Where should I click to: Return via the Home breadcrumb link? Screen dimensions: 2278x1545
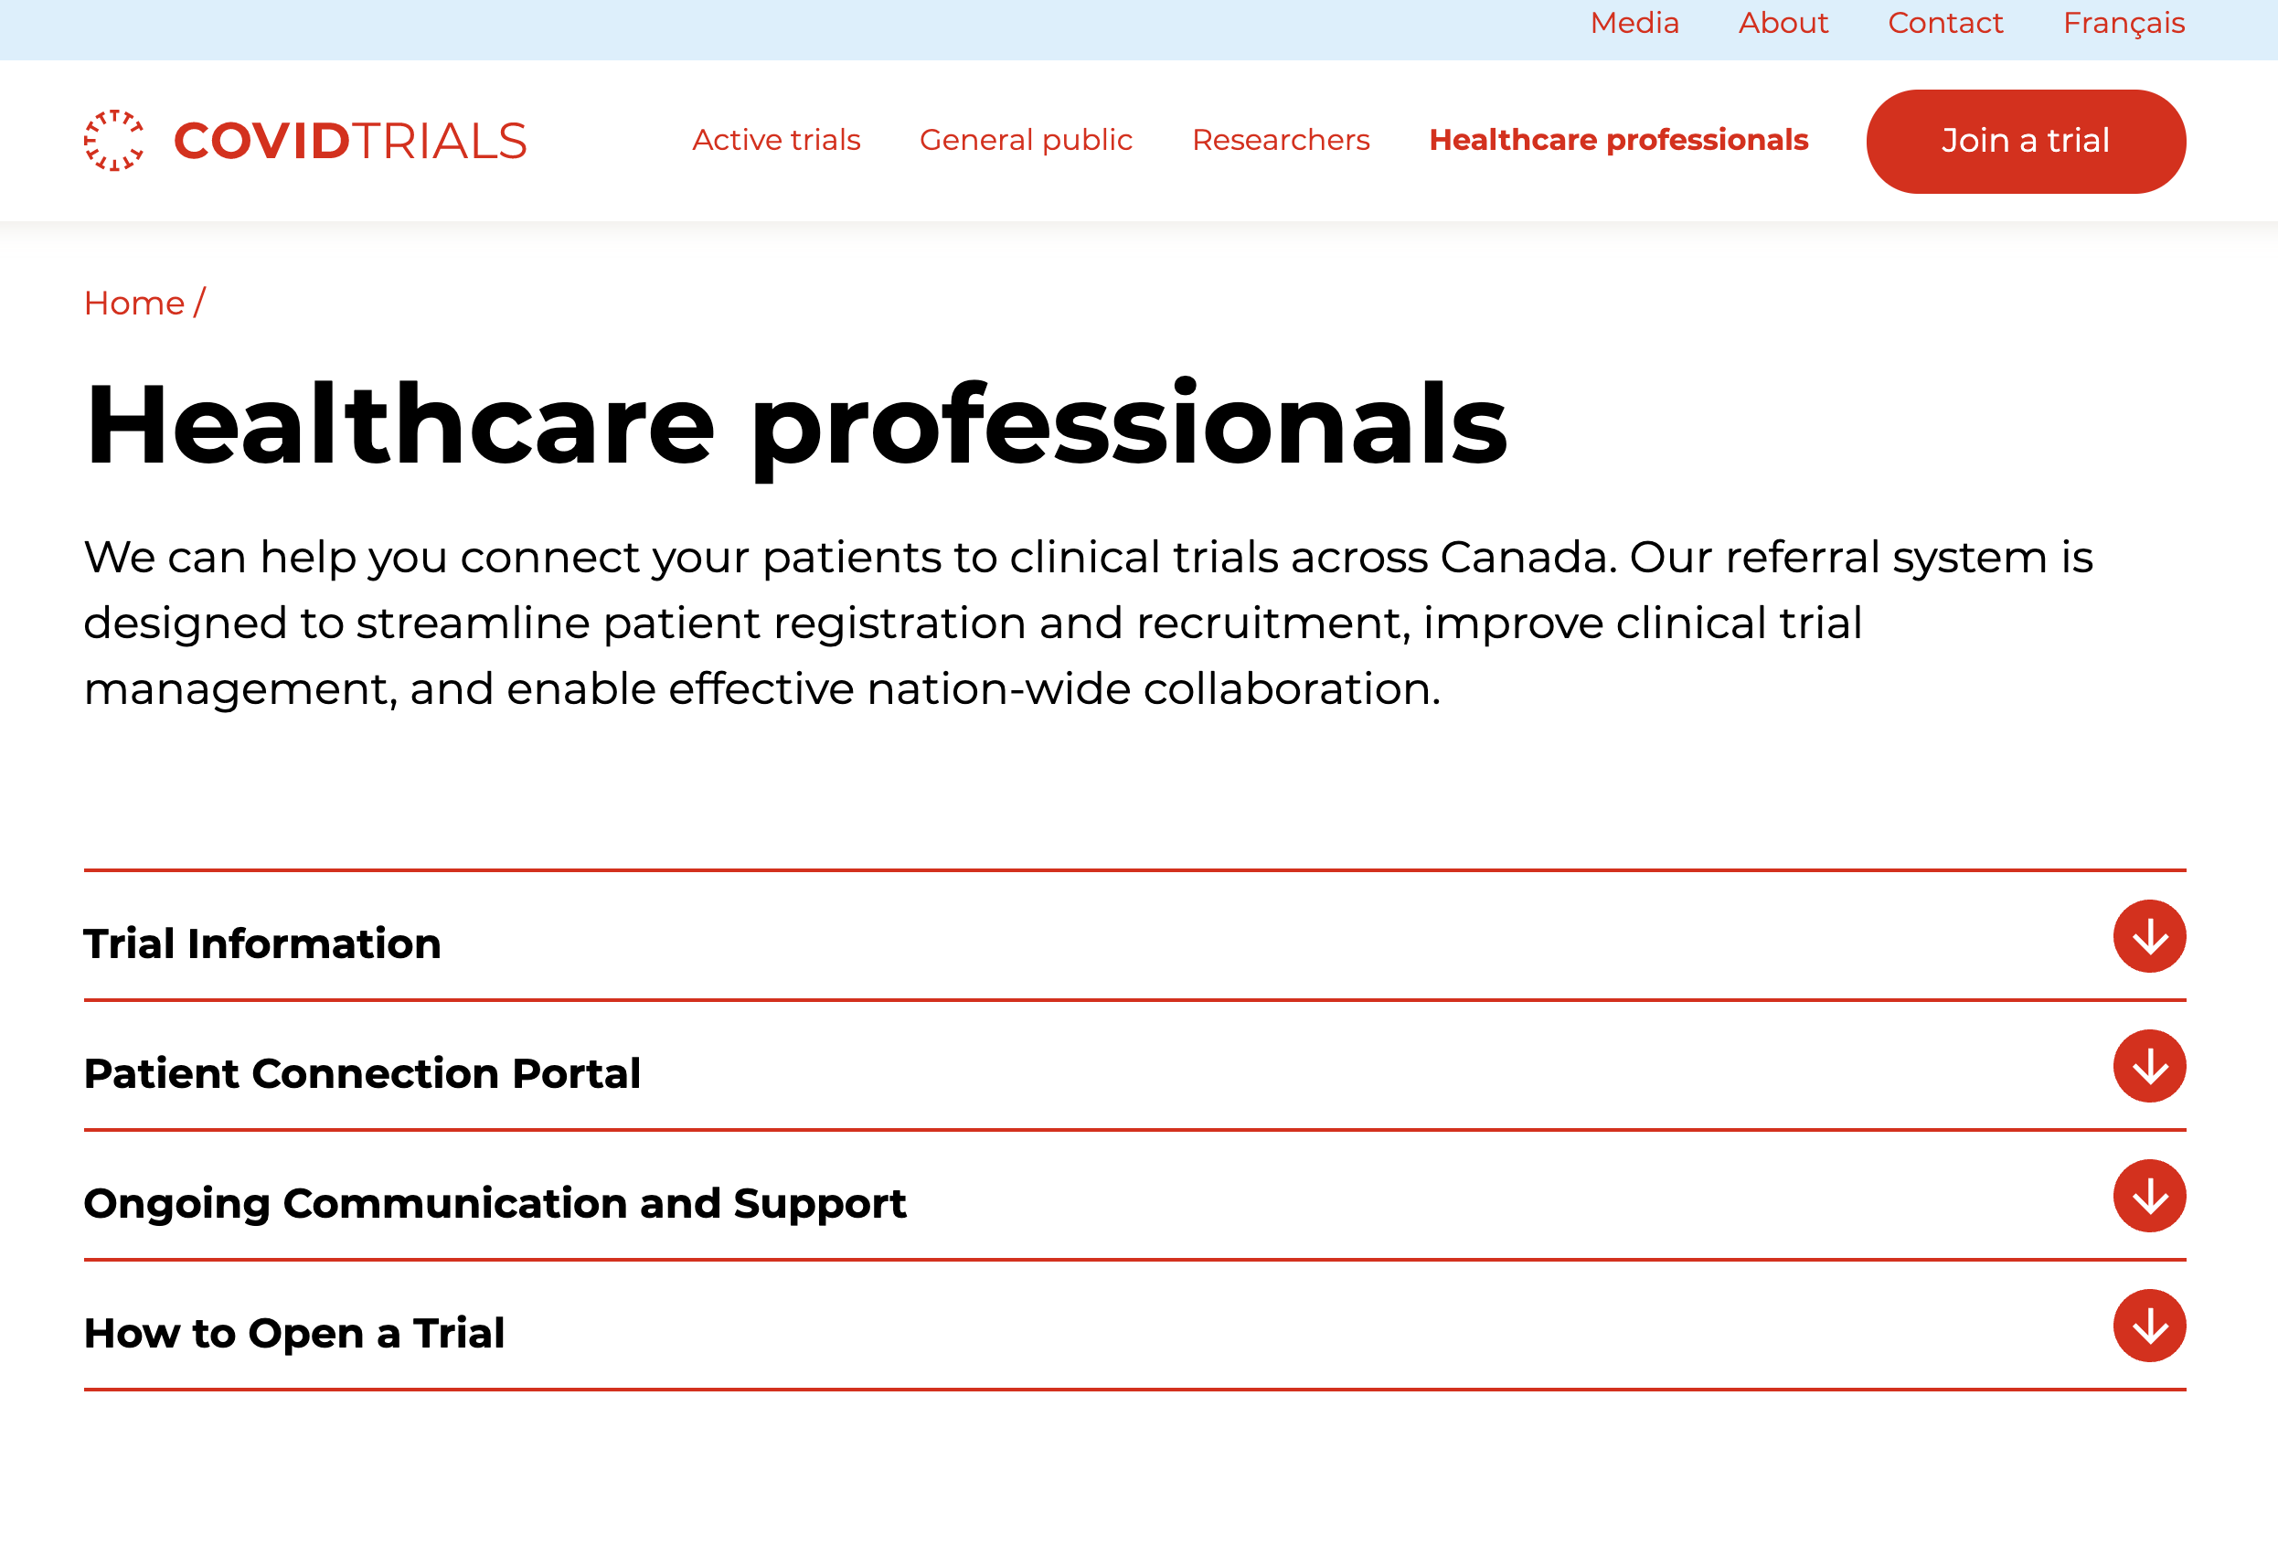[134, 303]
